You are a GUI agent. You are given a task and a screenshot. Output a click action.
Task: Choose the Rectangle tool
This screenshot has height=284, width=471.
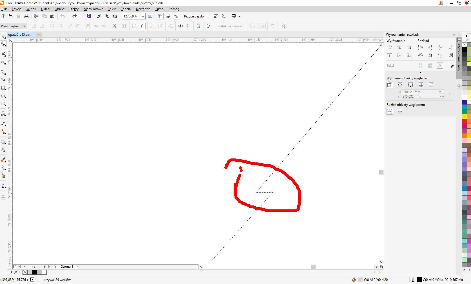3,88
